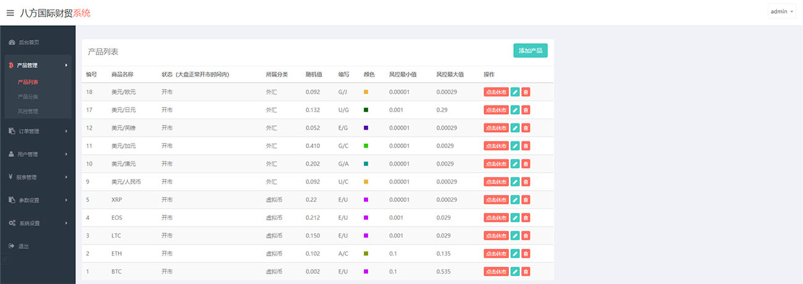Expand the 系统设置 sidebar menu
This screenshot has width=803, height=284.
(38, 223)
